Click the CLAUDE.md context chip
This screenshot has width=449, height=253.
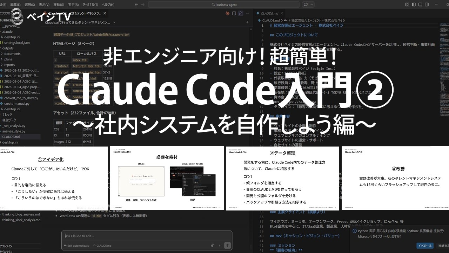[102, 246]
